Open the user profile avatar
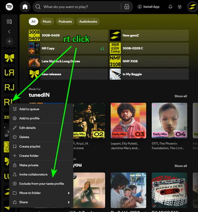This screenshot has height=212, width=198. click(192, 7)
